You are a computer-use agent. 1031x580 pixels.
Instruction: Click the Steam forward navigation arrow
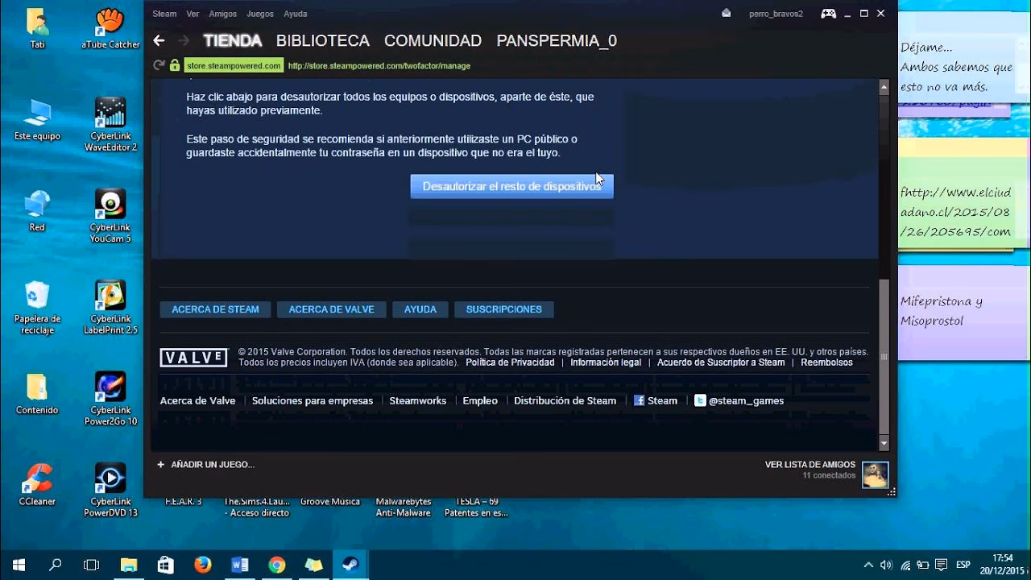click(184, 40)
